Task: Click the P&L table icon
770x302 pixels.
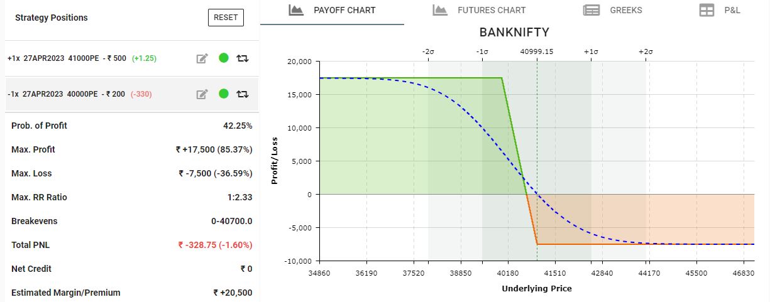Action: point(707,10)
